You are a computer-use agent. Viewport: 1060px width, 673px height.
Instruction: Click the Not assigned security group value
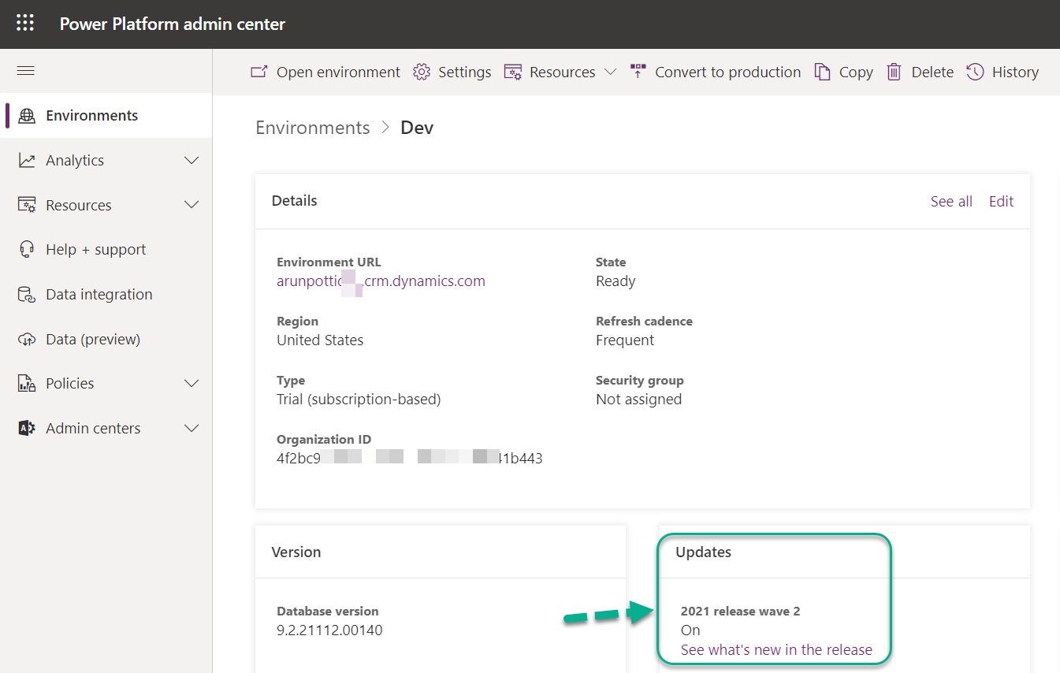pos(638,400)
